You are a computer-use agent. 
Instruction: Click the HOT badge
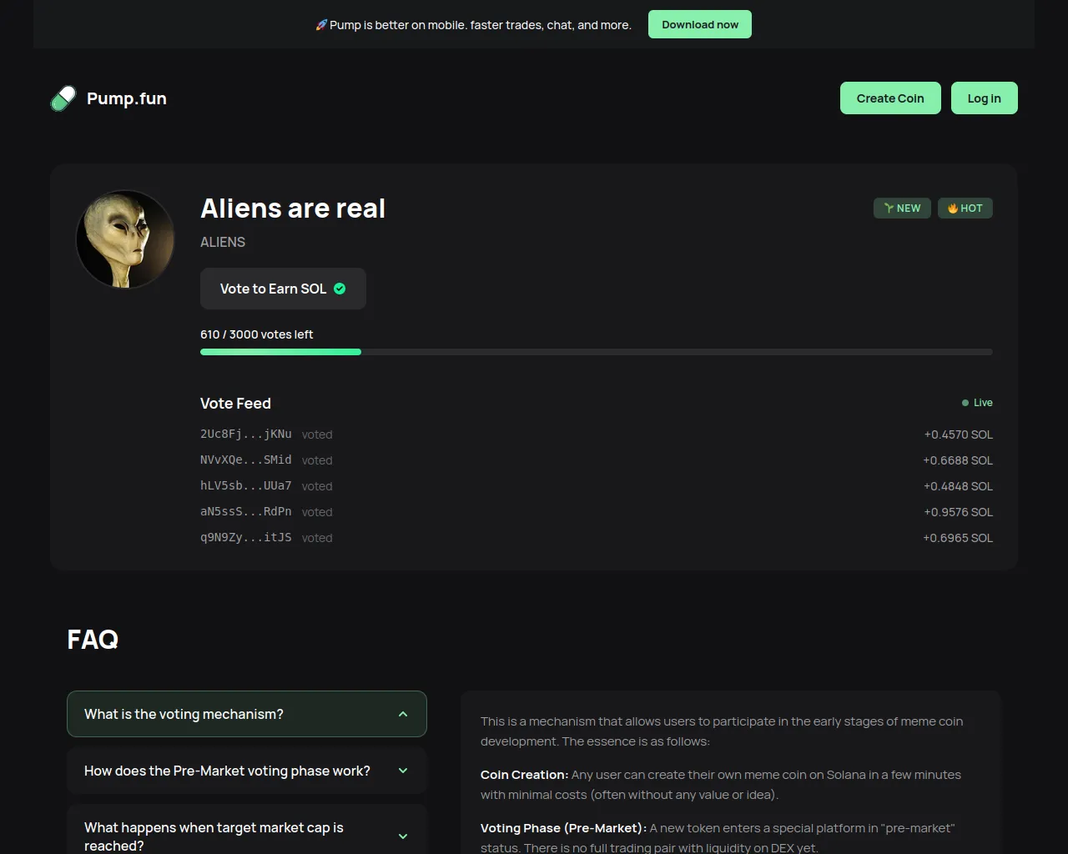pyautogui.click(x=965, y=208)
